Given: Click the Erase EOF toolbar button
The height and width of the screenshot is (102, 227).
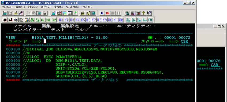Looking at the screenshot, I should click(134, 20).
